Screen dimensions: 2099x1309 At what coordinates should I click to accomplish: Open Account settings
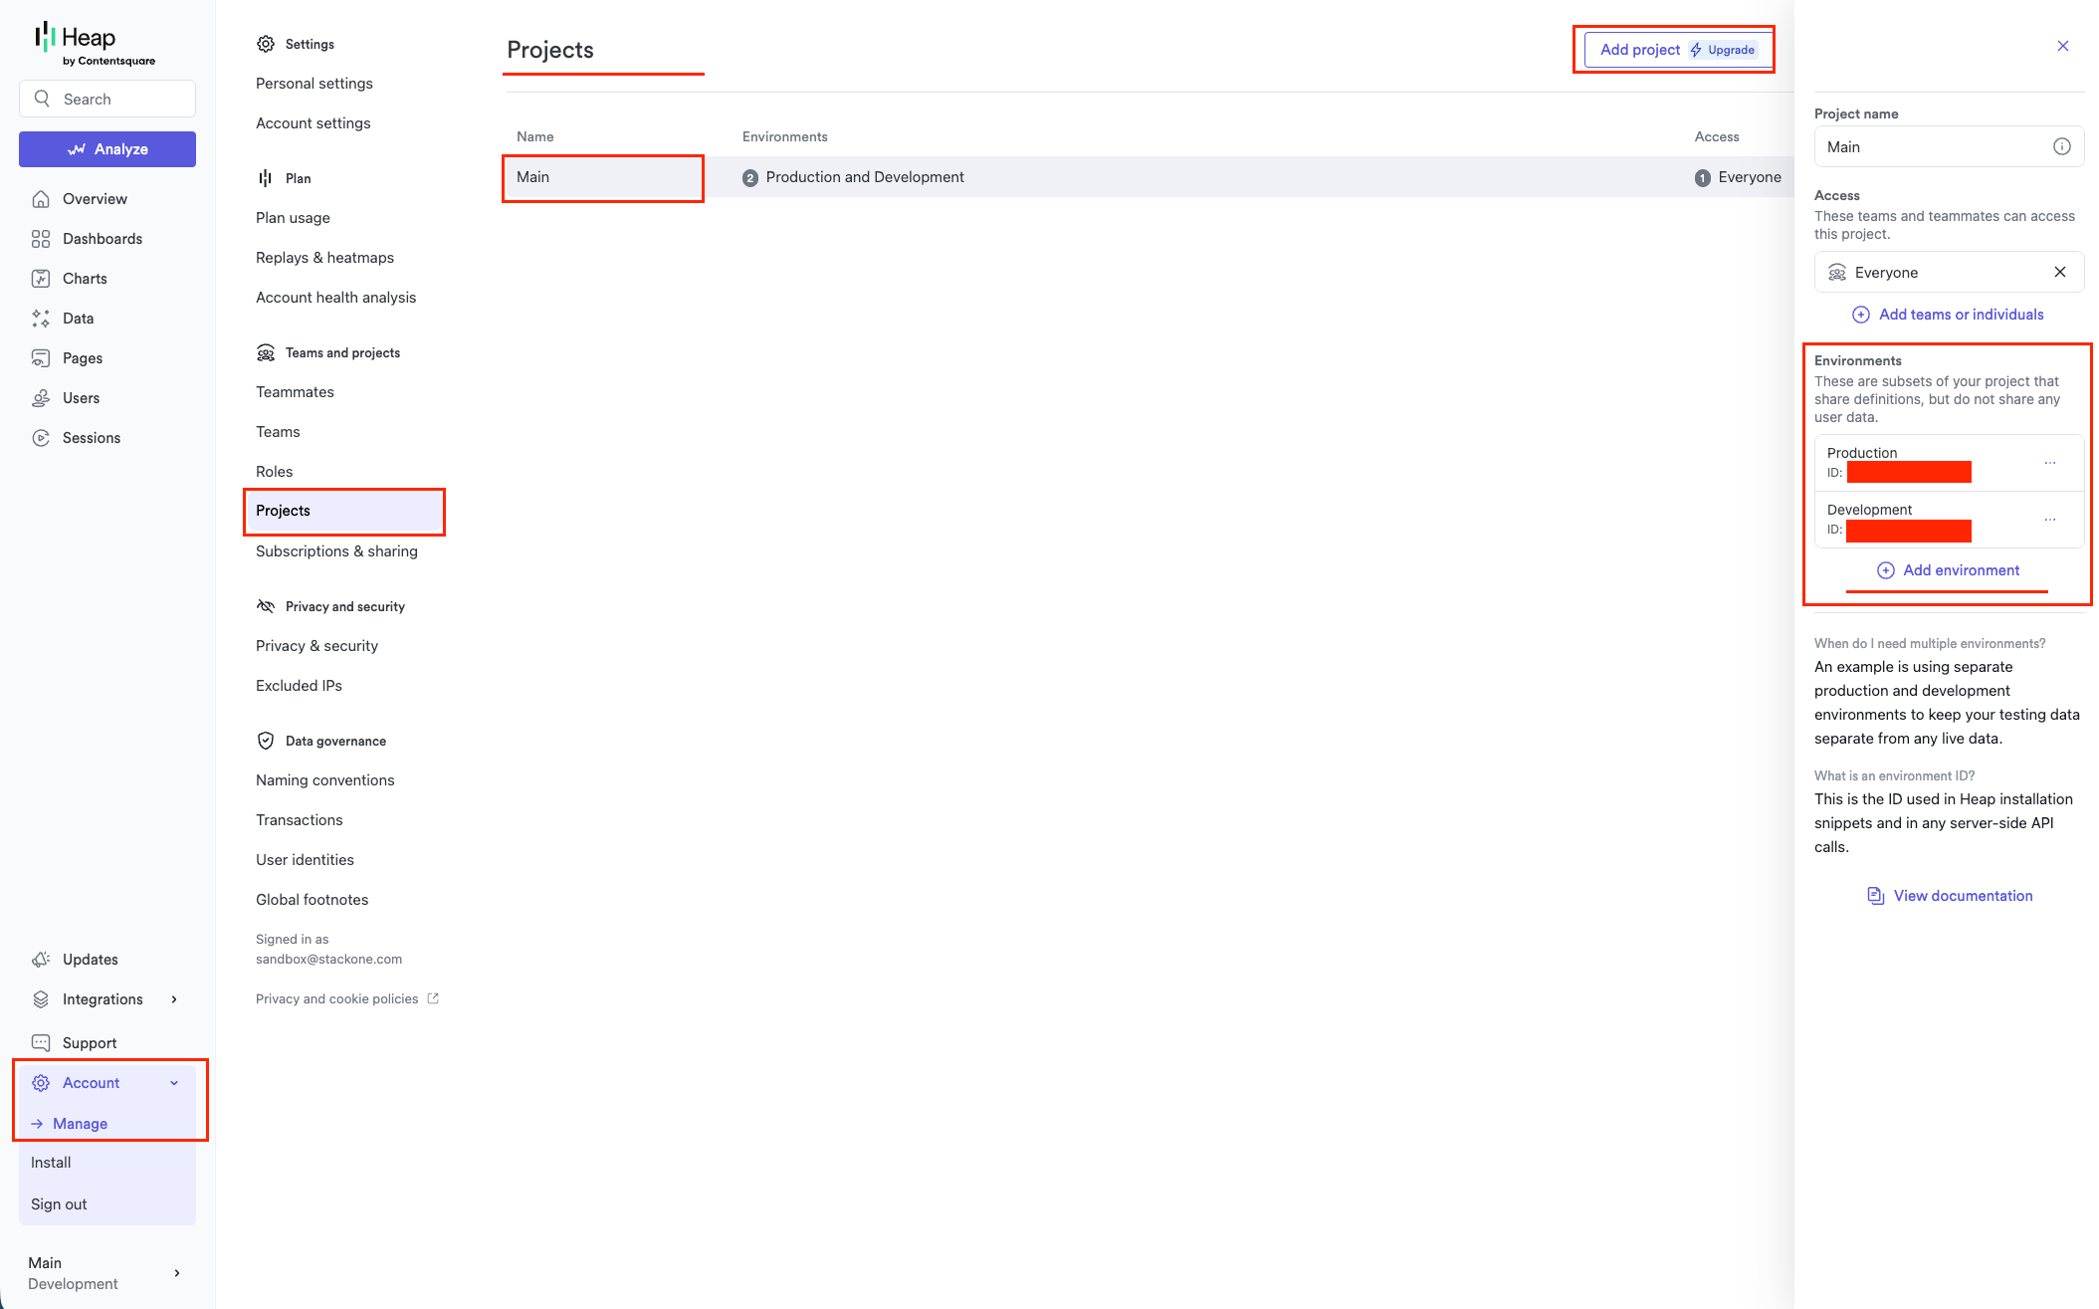pos(314,123)
